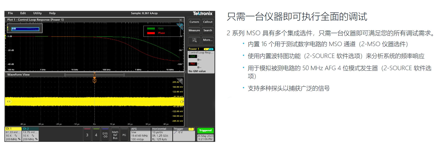Click the Search button
441x146 pixels.
[x=208, y=30]
